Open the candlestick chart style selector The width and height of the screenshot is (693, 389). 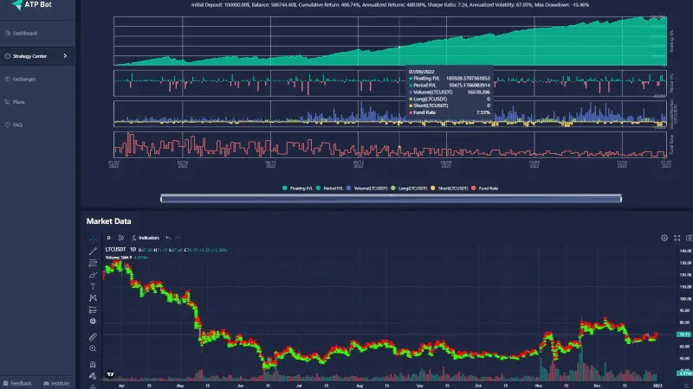coord(121,238)
